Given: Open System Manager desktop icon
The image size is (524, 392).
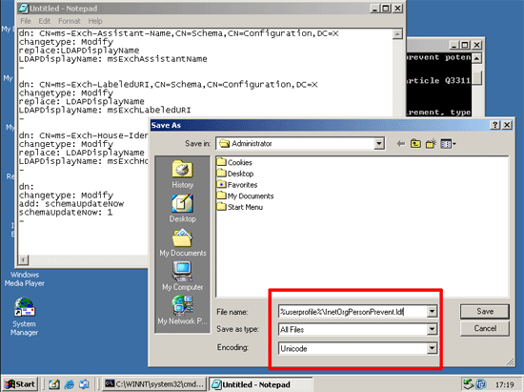Looking at the screenshot, I should 24,317.
